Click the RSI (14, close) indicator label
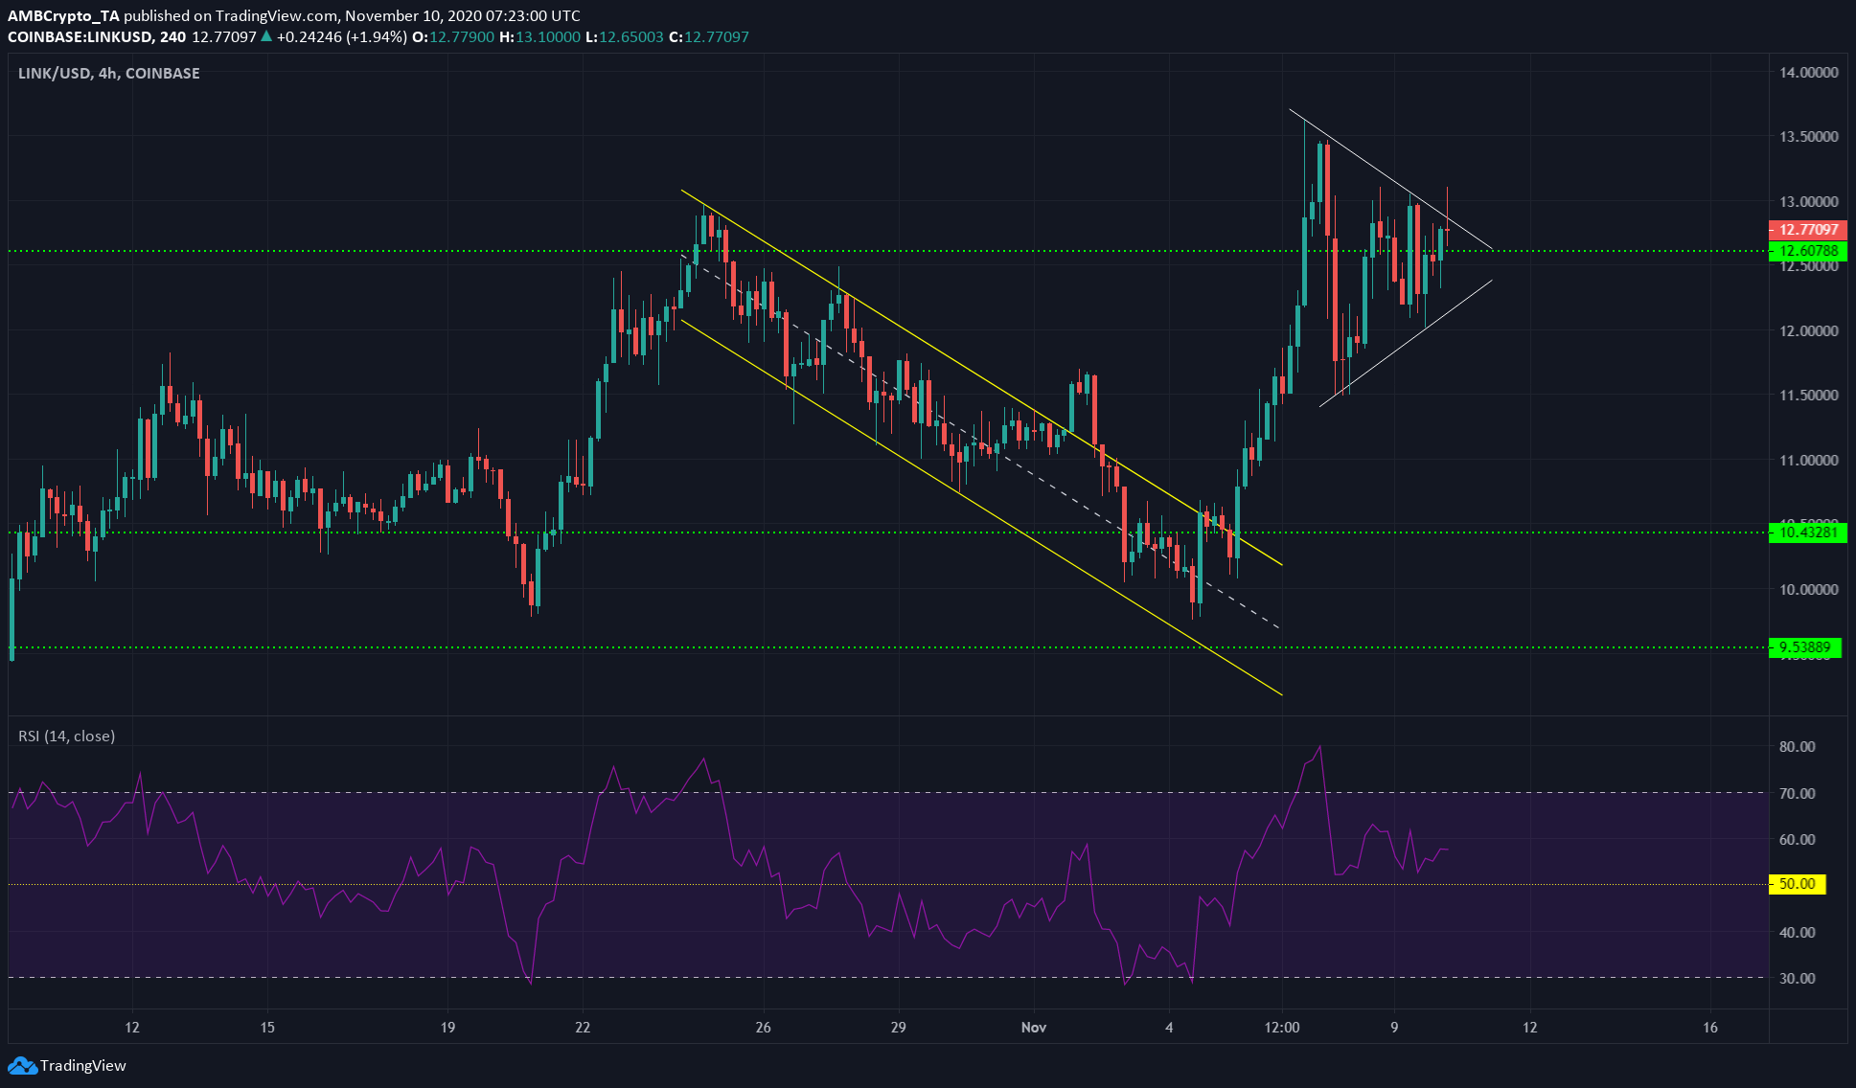Viewport: 1856px width, 1088px height. [67, 736]
